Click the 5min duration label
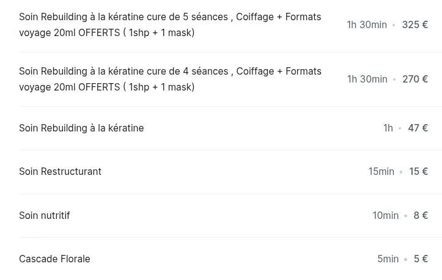Screen dimensions: 442x280 (388, 259)
